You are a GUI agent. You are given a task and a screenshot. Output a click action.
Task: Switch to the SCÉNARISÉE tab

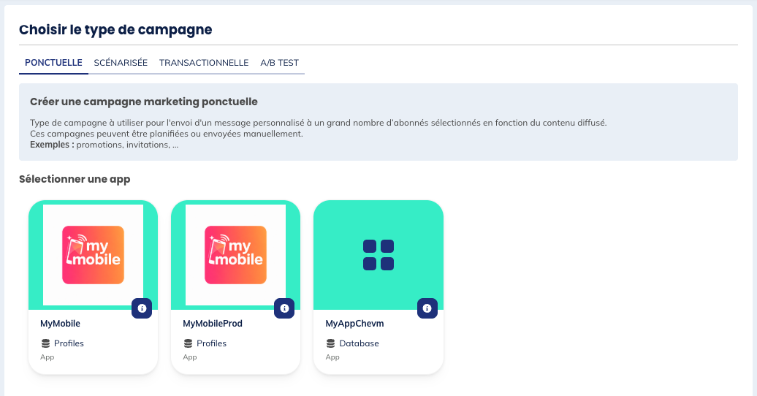pos(121,63)
